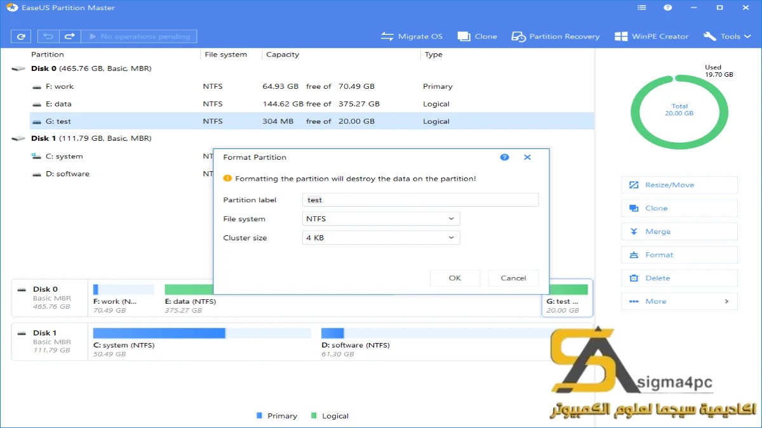Open the Clone tool in top toolbar

tap(478, 36)
